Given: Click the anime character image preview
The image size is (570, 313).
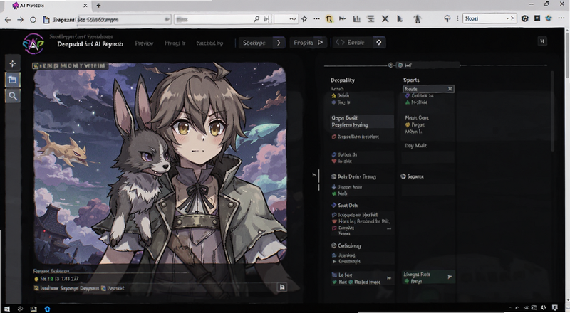Looking at the screenshot, I should coord(160,164).
